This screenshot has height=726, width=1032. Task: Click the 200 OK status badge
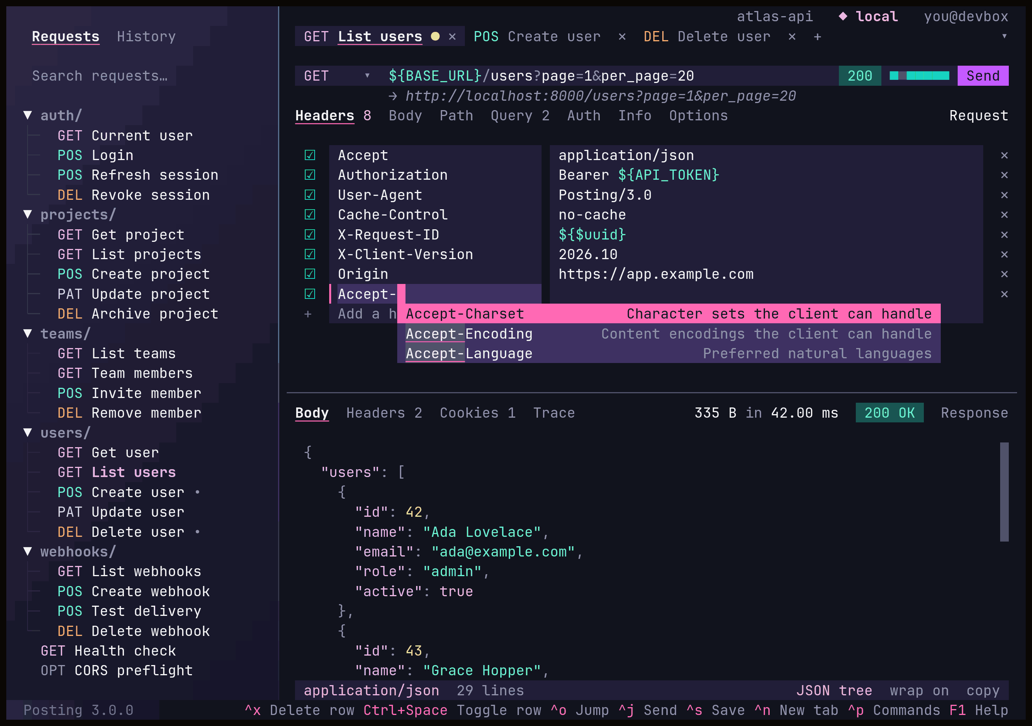[x=890, y=413]
